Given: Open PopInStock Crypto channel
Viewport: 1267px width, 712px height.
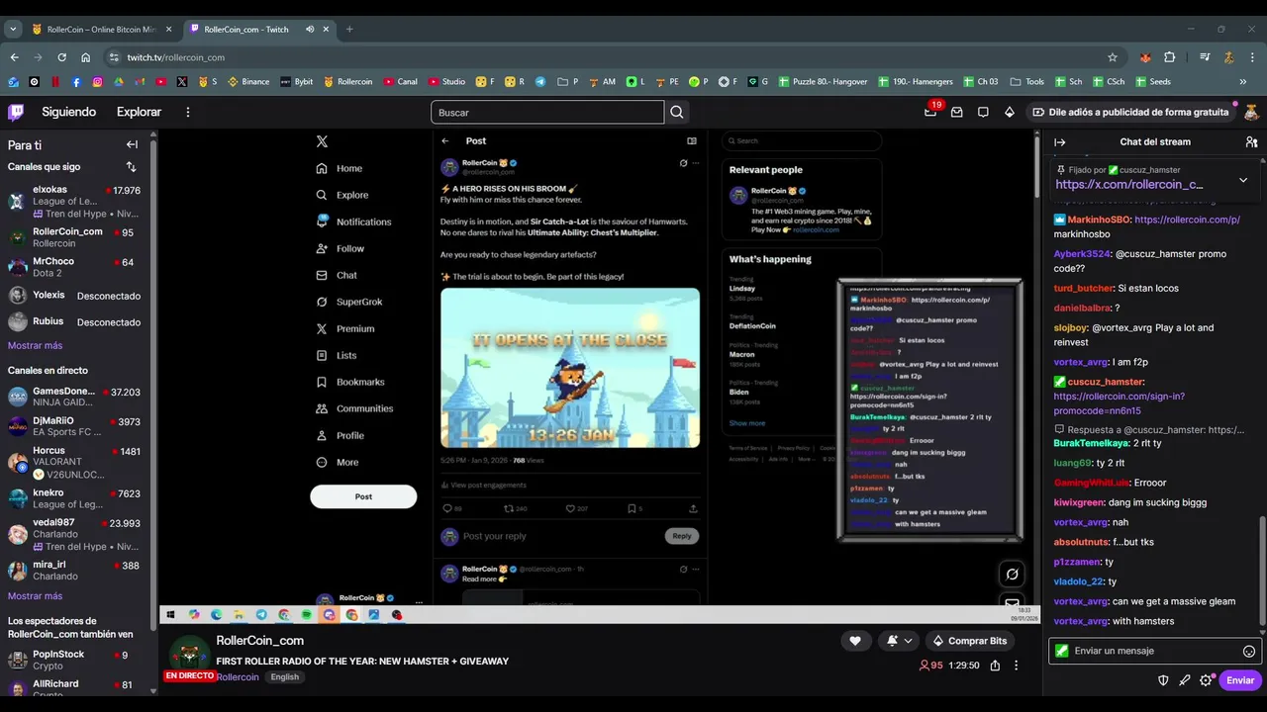Looking at the screenshot, I should coord(75,661).
